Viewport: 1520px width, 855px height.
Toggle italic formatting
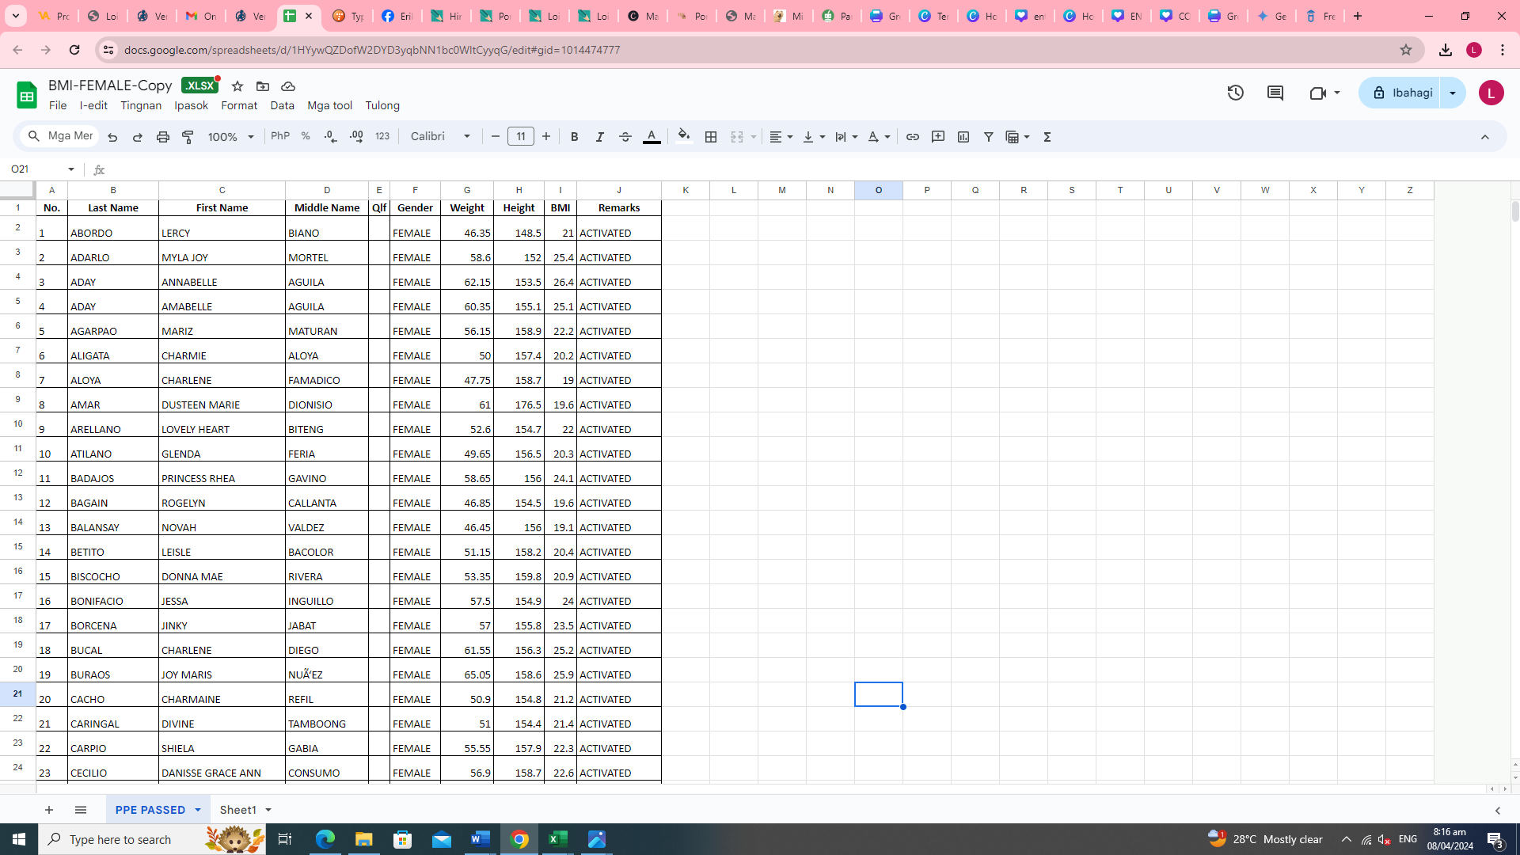[x=599, y=136]
